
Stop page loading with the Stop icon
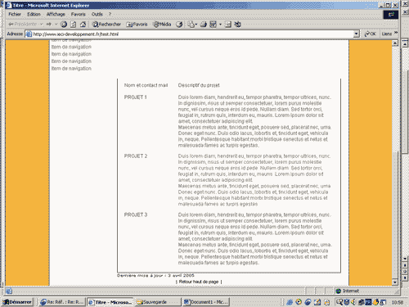pos(64,25)
